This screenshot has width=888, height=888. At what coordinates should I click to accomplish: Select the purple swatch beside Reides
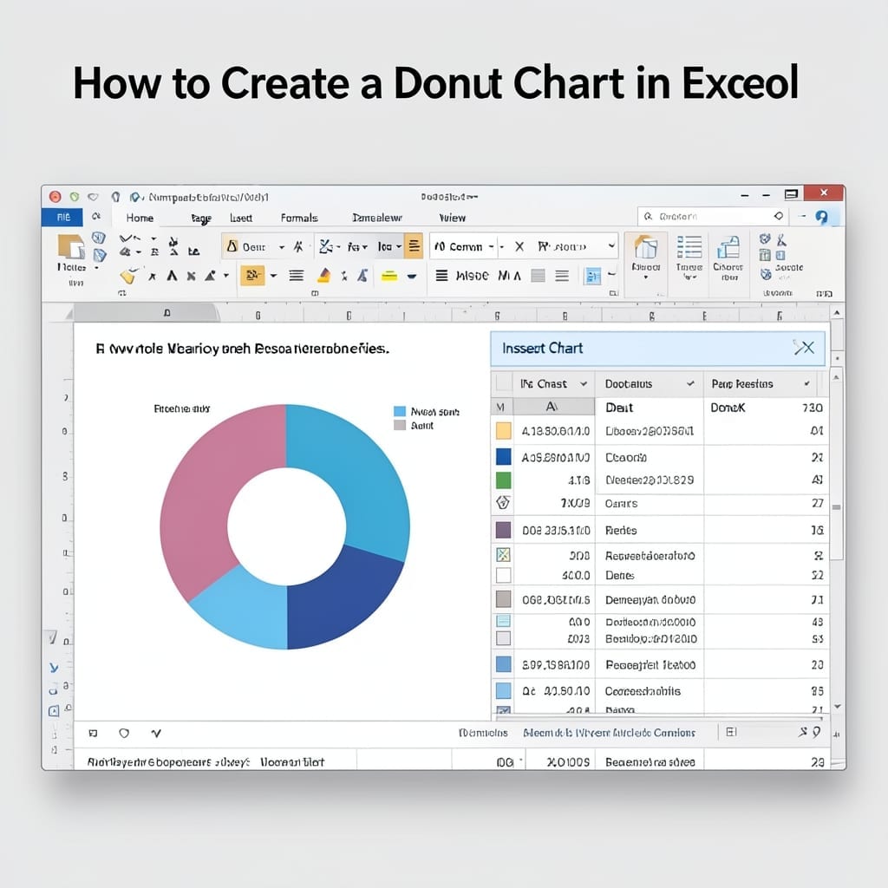point(504,530)
